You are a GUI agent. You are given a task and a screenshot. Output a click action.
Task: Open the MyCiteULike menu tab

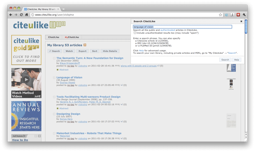click(72, 37)
